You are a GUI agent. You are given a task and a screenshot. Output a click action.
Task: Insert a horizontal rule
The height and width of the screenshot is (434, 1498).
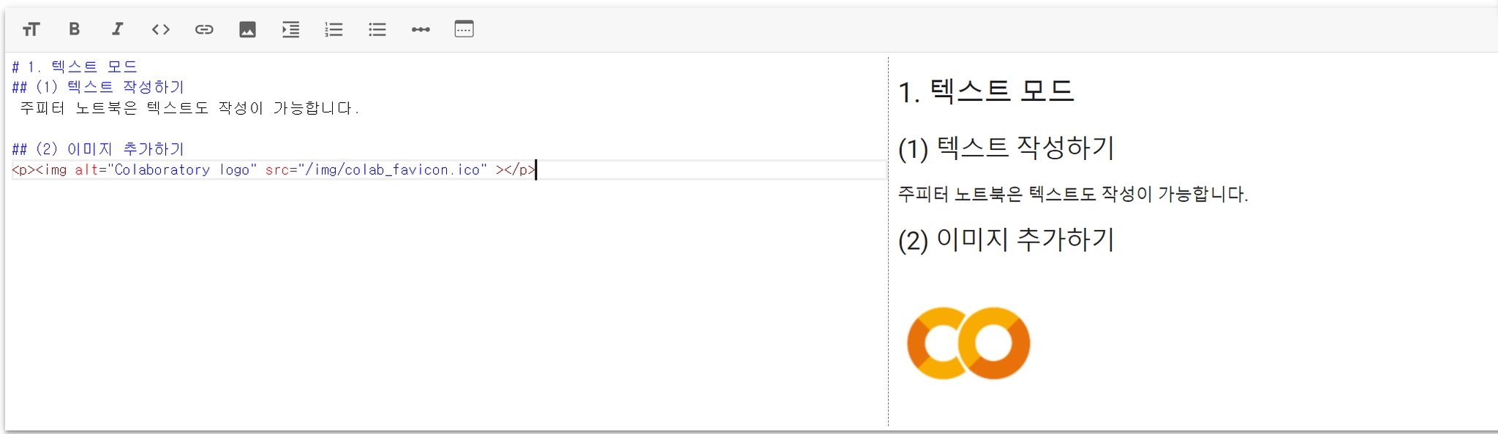pos(421,29)
